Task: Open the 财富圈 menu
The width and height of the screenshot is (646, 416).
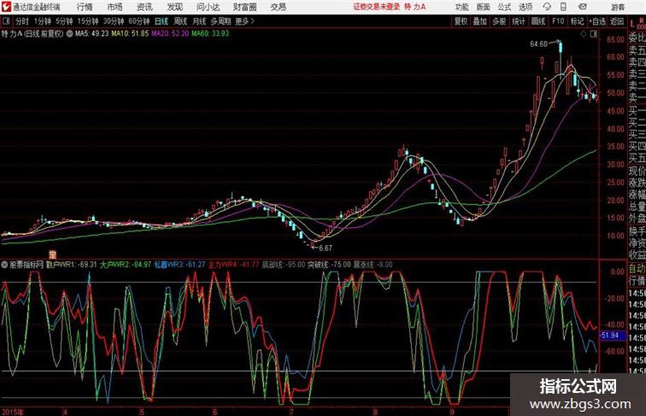Action: [245, 7]
